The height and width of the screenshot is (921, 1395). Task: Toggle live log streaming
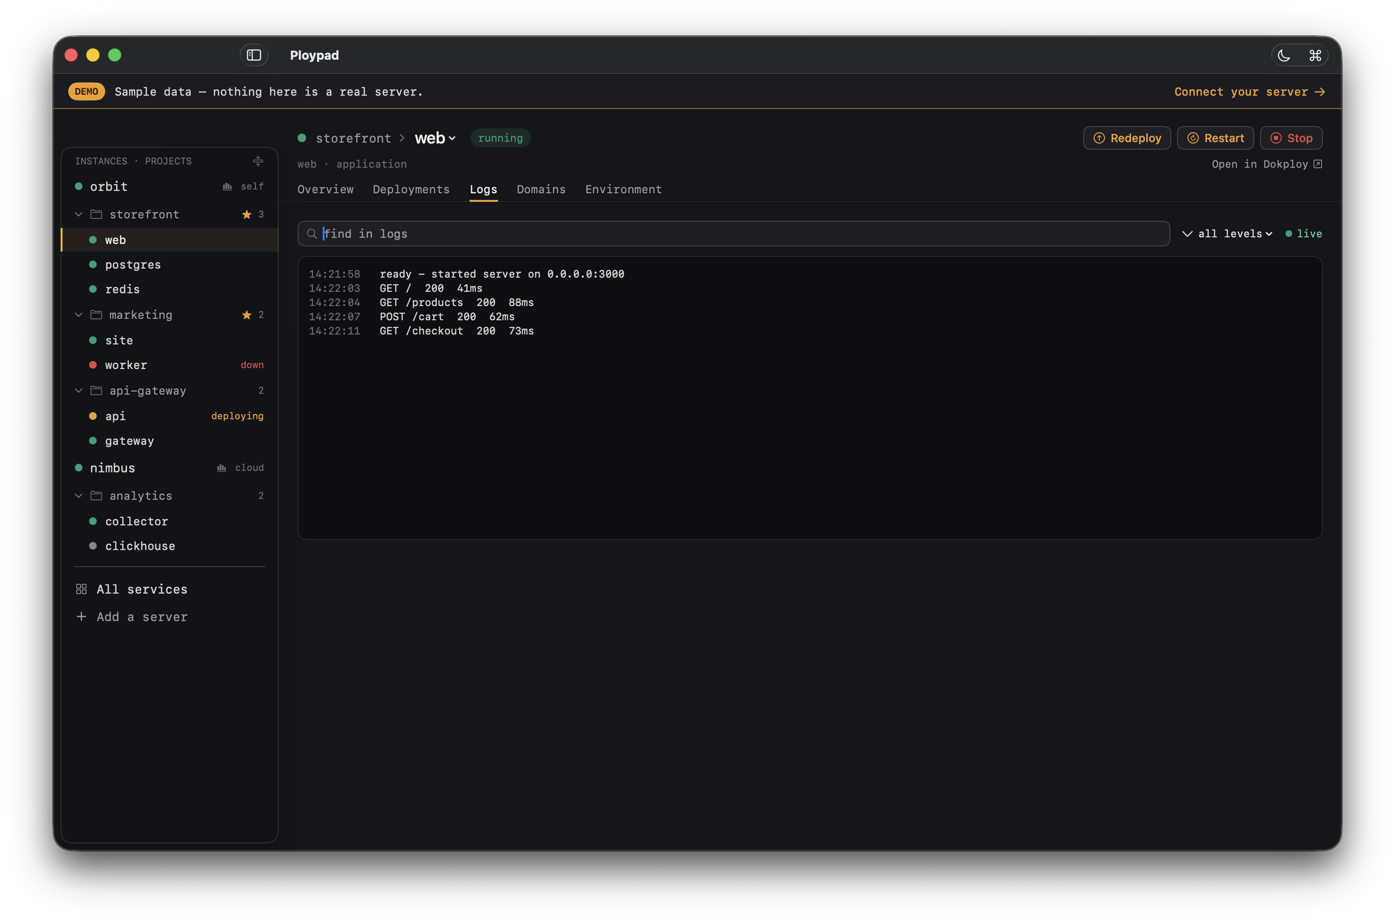click(1304, 234)
